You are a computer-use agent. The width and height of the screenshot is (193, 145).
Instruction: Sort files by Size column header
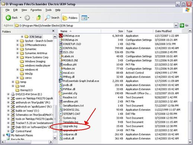tap(112, 31)
